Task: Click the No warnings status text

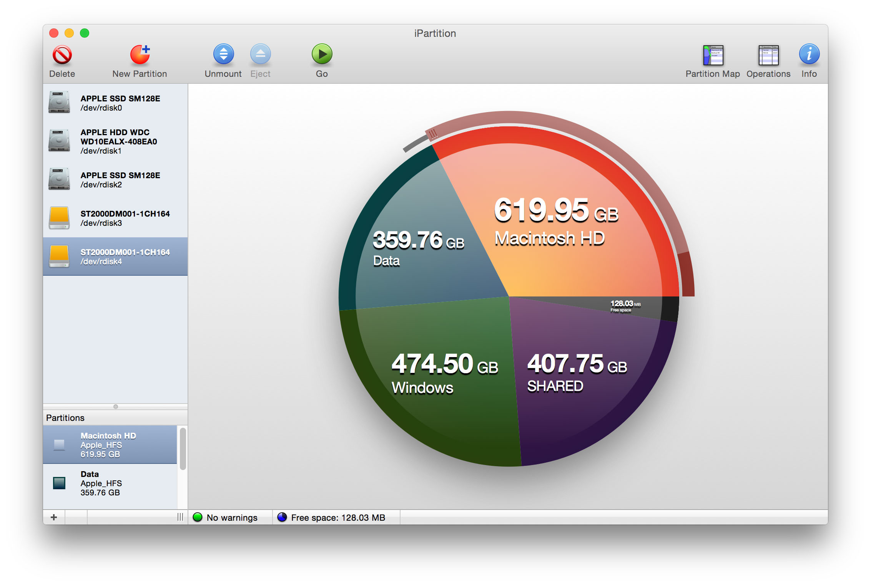Action: pyautogui.click(x=232, y=518)
